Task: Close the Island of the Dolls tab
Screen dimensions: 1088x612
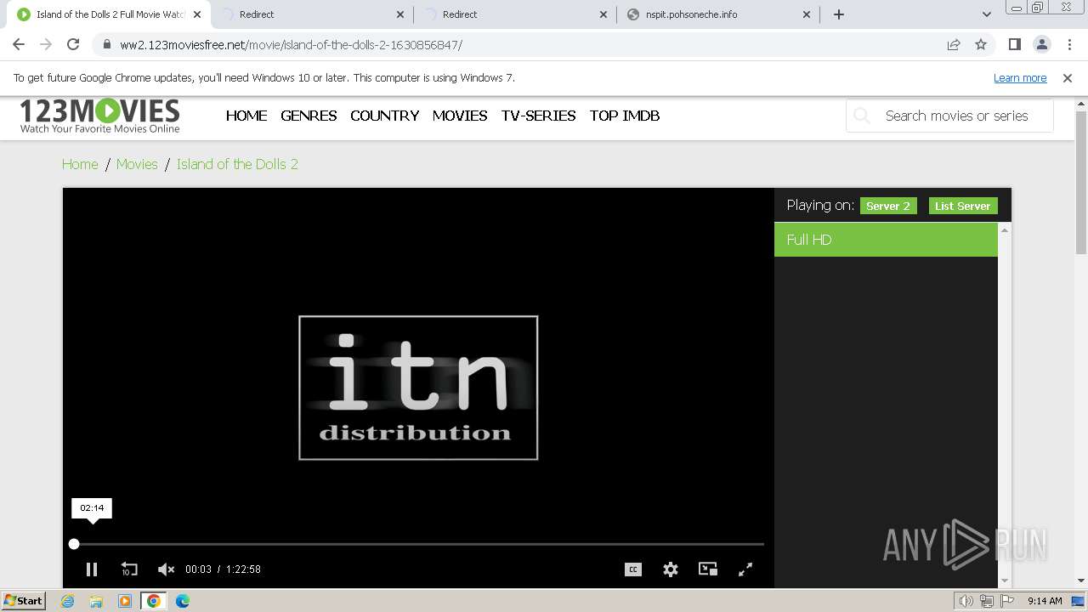Action: (197, 14)
